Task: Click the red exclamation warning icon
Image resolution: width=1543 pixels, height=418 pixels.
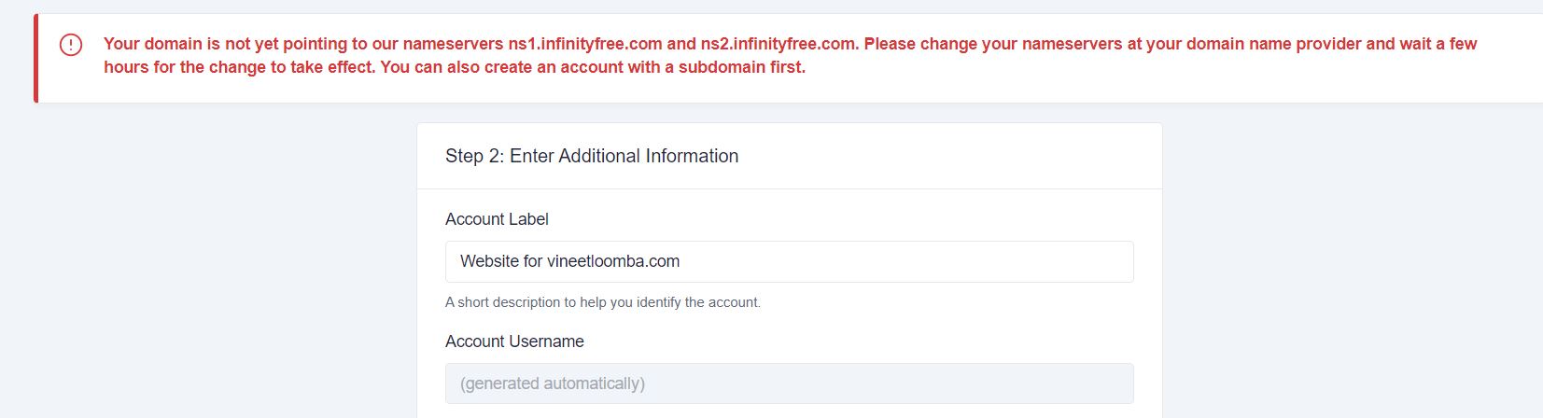Action: tap(71, 45)
